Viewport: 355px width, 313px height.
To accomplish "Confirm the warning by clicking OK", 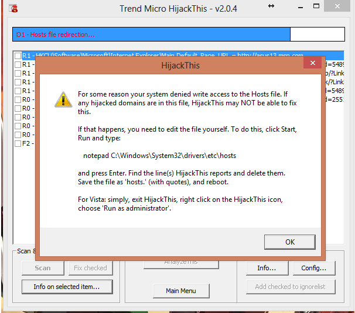I will [x=290, y=242].
